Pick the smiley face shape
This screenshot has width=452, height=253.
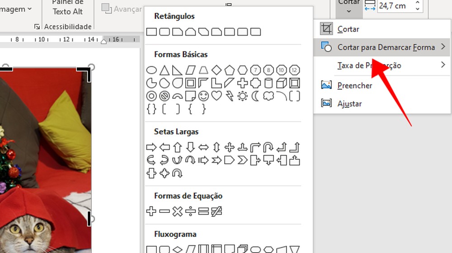coord(203,96)
